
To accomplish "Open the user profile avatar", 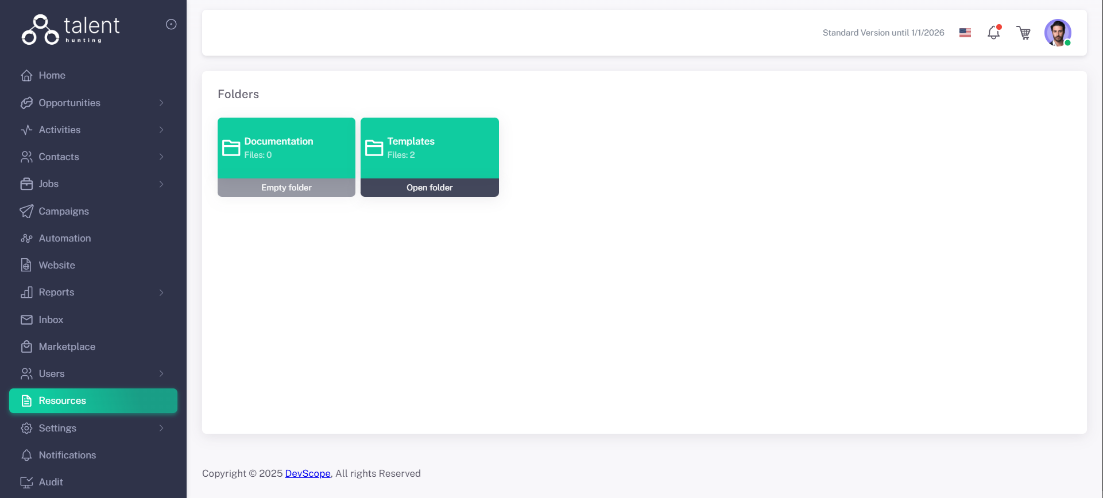I will tap(1058, 33).
